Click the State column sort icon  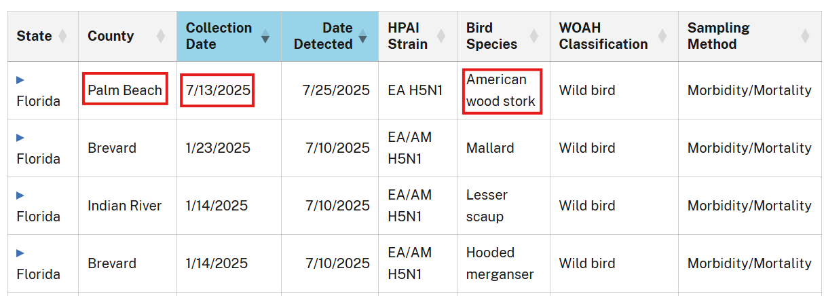[62, 36]
